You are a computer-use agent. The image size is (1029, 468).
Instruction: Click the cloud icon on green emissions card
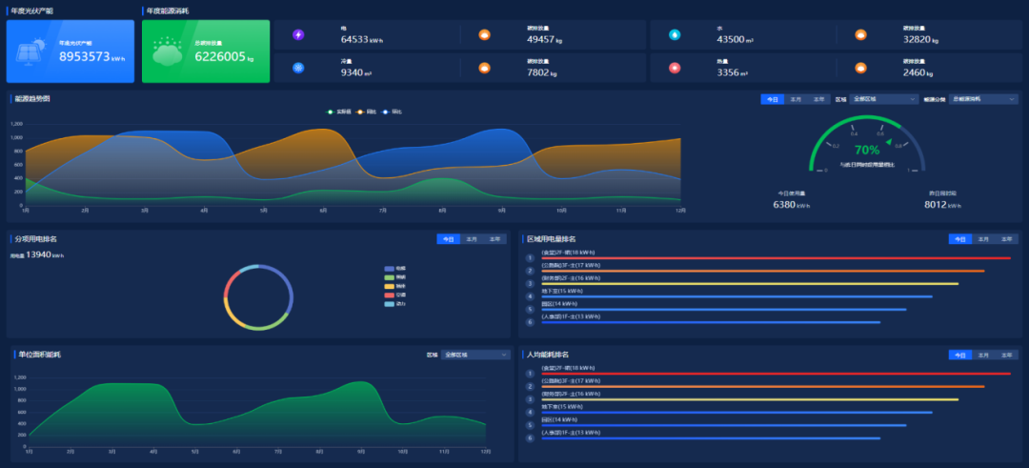tap(167, 53)
